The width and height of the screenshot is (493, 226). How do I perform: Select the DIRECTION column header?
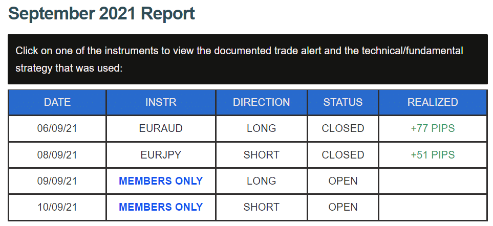pos(261,102)
